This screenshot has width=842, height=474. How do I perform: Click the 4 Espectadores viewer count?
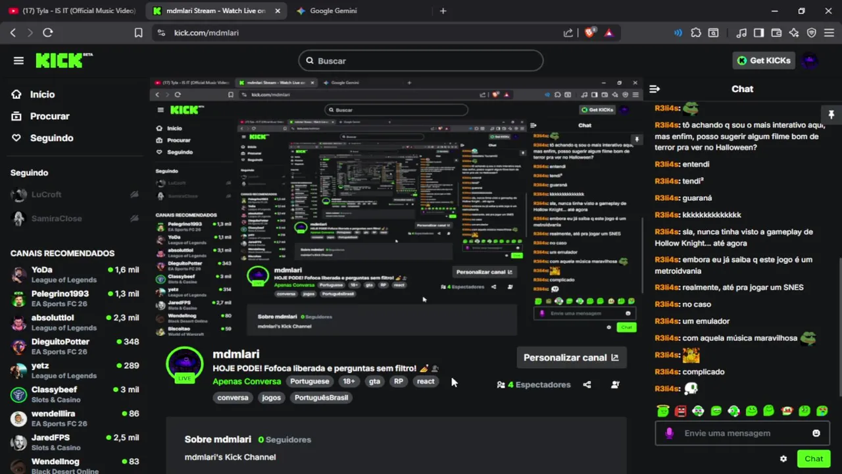533,384
